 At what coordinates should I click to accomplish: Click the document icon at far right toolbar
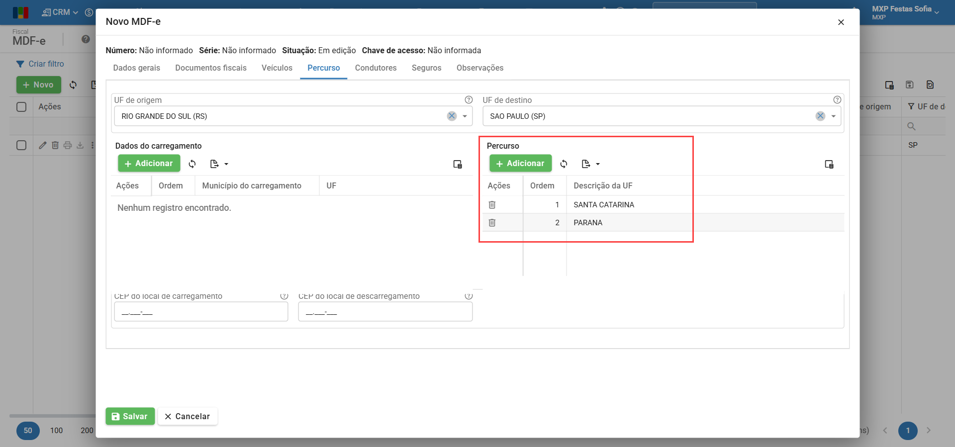click(x=930, y=85)
